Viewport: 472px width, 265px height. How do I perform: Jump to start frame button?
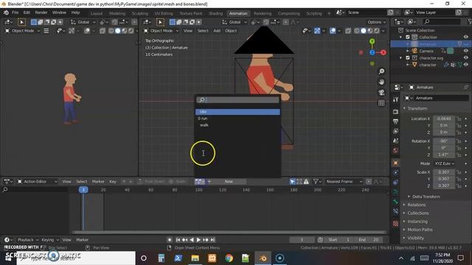(x=178, y=240)
